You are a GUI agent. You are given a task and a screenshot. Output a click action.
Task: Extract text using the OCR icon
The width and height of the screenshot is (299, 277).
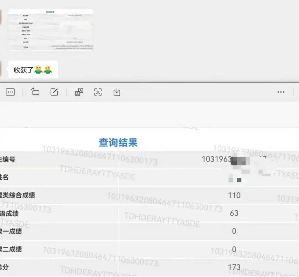click(x=98, y=92)
